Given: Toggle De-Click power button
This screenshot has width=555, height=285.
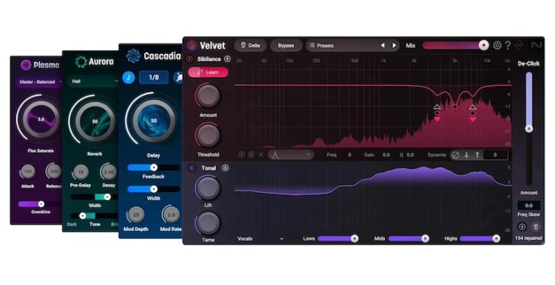Looking at the screenshot, I should click(521, 226).
